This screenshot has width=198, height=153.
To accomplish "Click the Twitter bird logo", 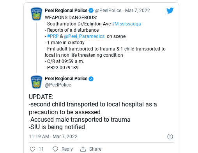I will click(x=170, y=11).
